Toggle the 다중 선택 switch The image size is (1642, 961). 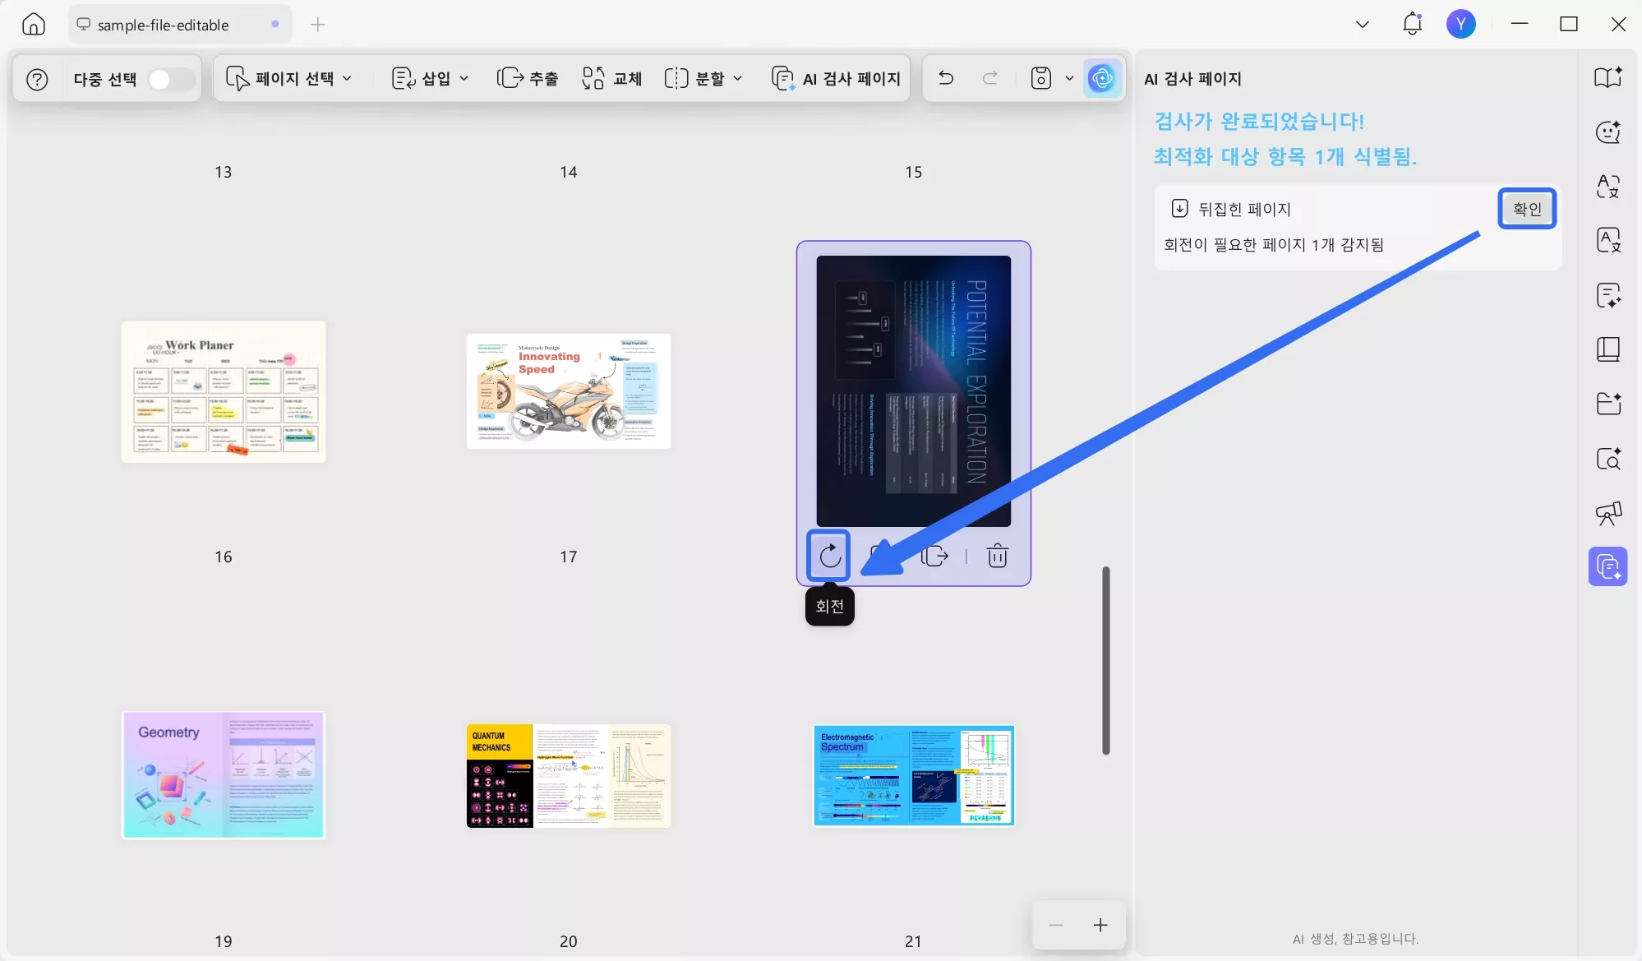(x=170, y=79)
